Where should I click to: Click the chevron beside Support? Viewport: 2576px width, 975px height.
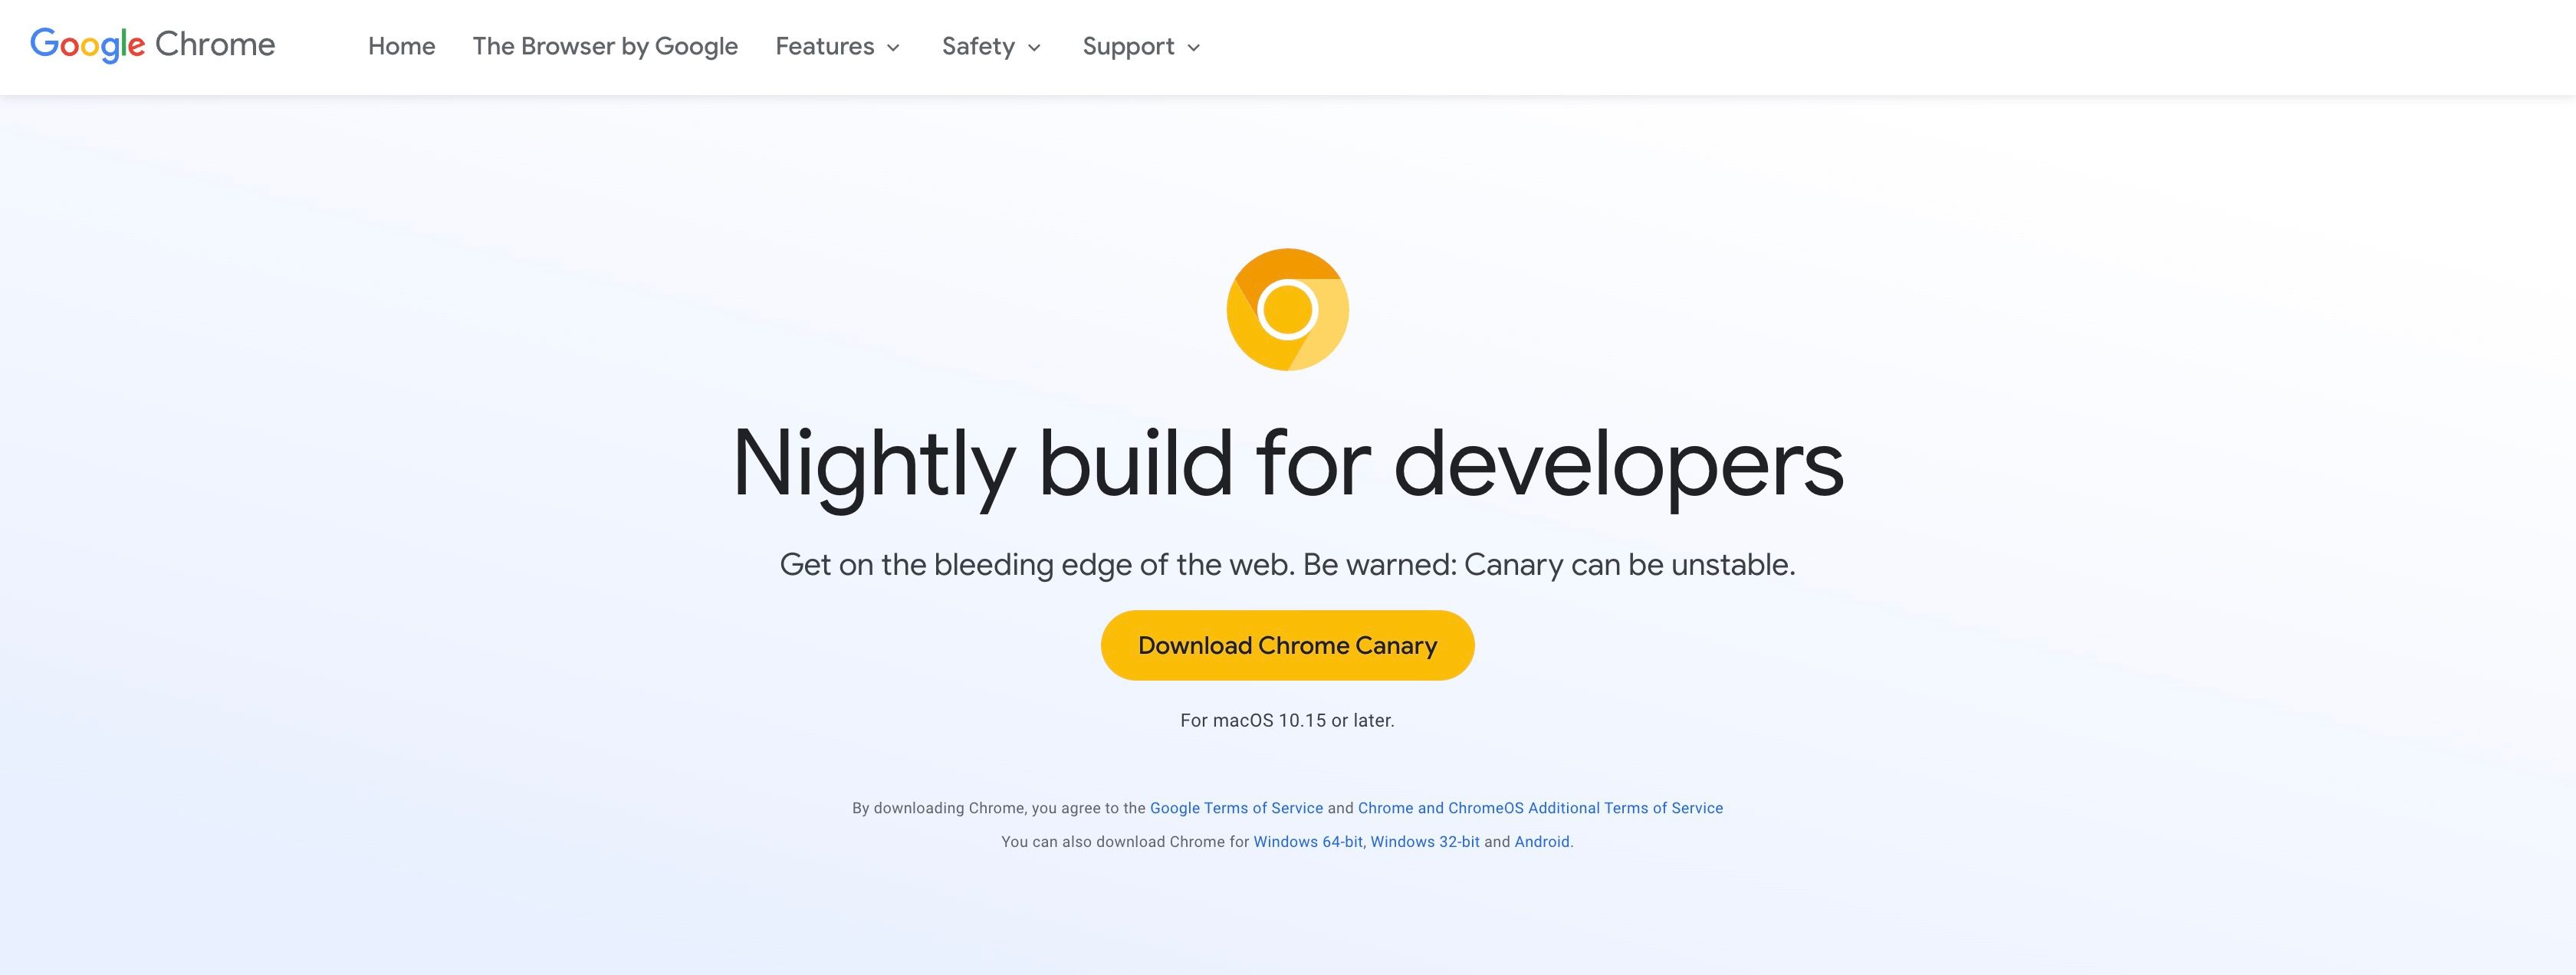point(1193,48)
